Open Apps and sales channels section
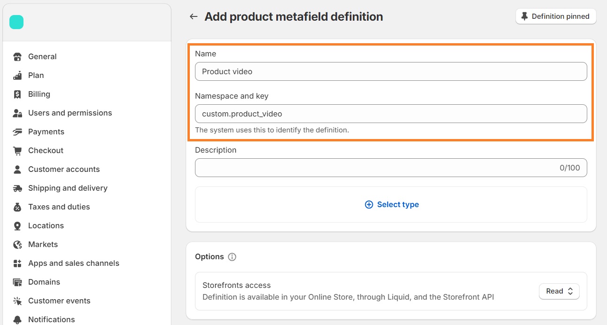 pyautogui.click(x=74, y=263)
